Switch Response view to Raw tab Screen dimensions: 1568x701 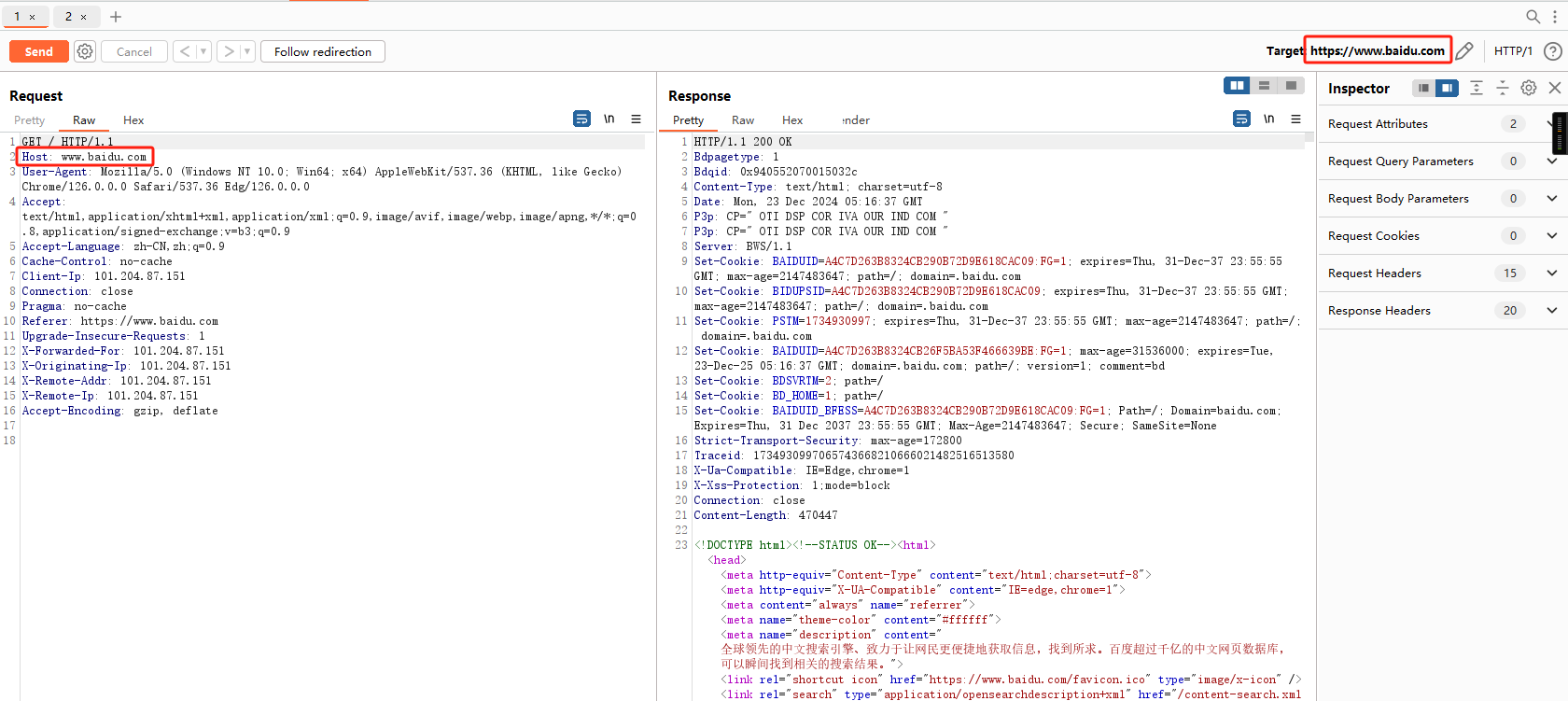click(743, 120)
